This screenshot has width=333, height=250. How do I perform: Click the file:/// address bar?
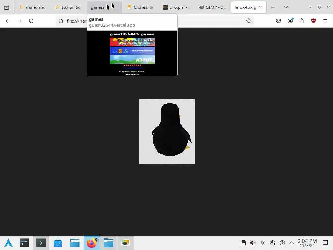tap(155, 21)
